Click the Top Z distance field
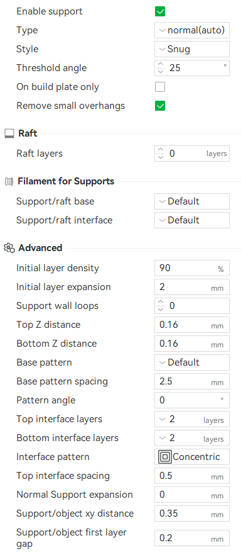The height and width of the screenshot is (555, 241). click(192, 325)
